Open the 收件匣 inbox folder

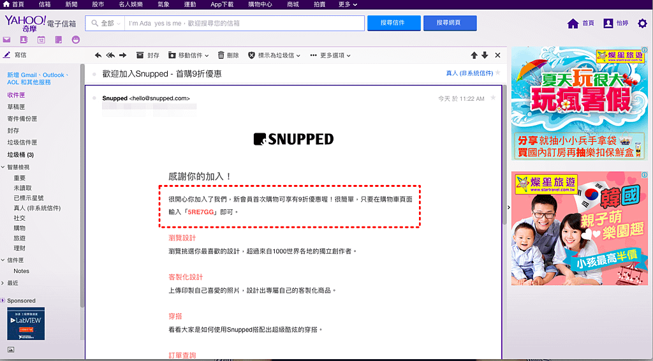click(16, 95)
